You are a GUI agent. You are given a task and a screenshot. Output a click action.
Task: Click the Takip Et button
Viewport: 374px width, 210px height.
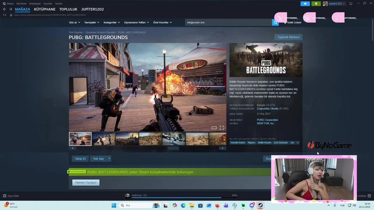tap(80, 159)
